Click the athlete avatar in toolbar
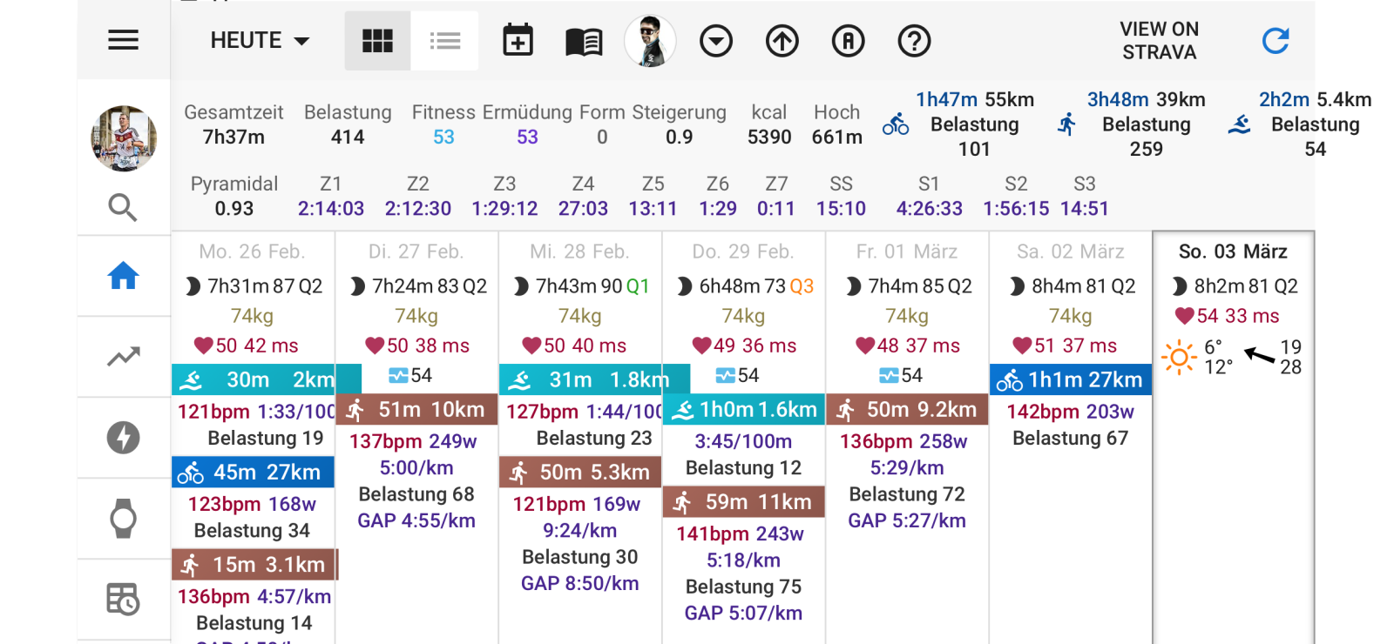Screen dimensions: 1394x644 [x=650, y=41]
